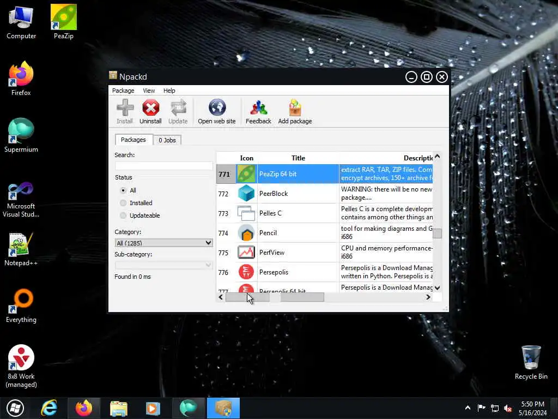Screen dimensions: 558x419
Task: Select the PerfView package icon
Action: (246, 252)
